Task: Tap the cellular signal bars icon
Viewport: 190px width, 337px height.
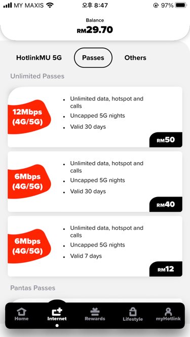Action: coord(8,6)
